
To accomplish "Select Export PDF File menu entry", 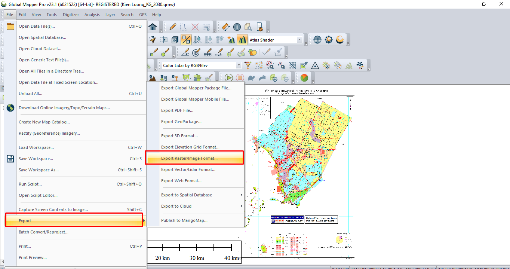I will (x=177, y=110).
